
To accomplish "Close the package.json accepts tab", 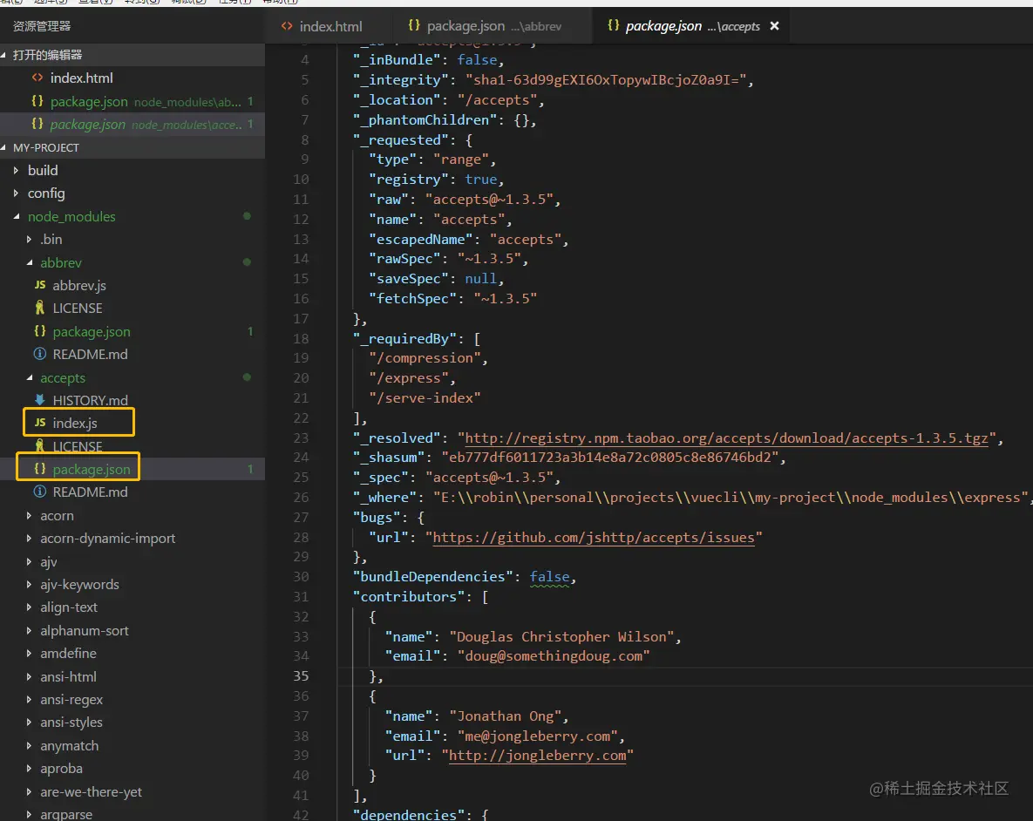I will click(x=775, y=25).
